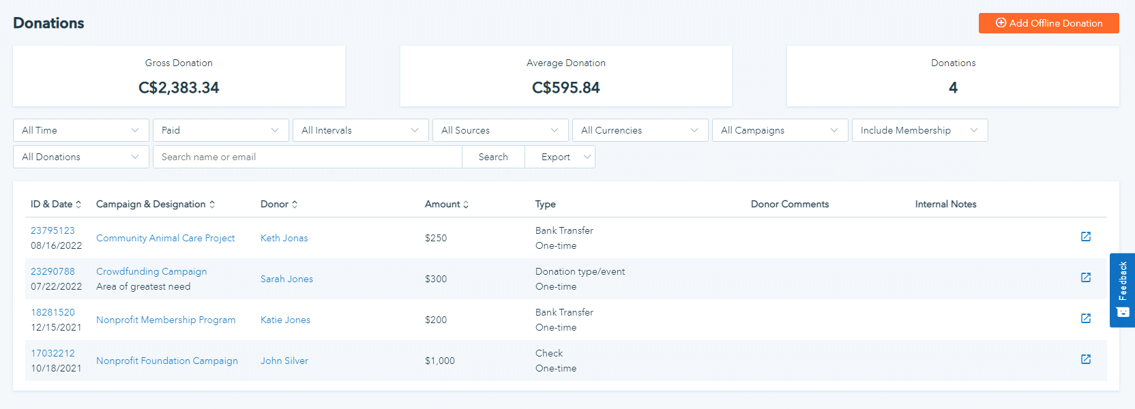Open external link icon for Sarah Jones donation
Viewport: 1135px width, 409px height.
1086,277
